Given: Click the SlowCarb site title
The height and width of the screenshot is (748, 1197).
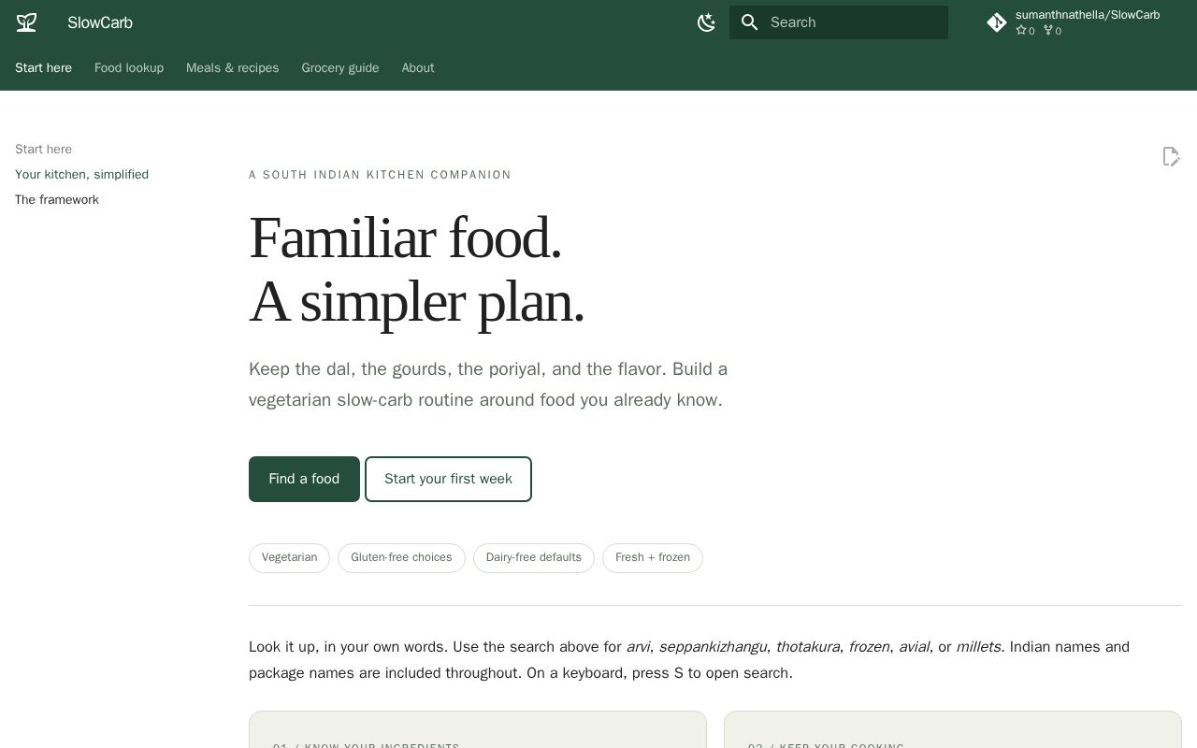Looking at the screenshot, I should tap(100, 22).
